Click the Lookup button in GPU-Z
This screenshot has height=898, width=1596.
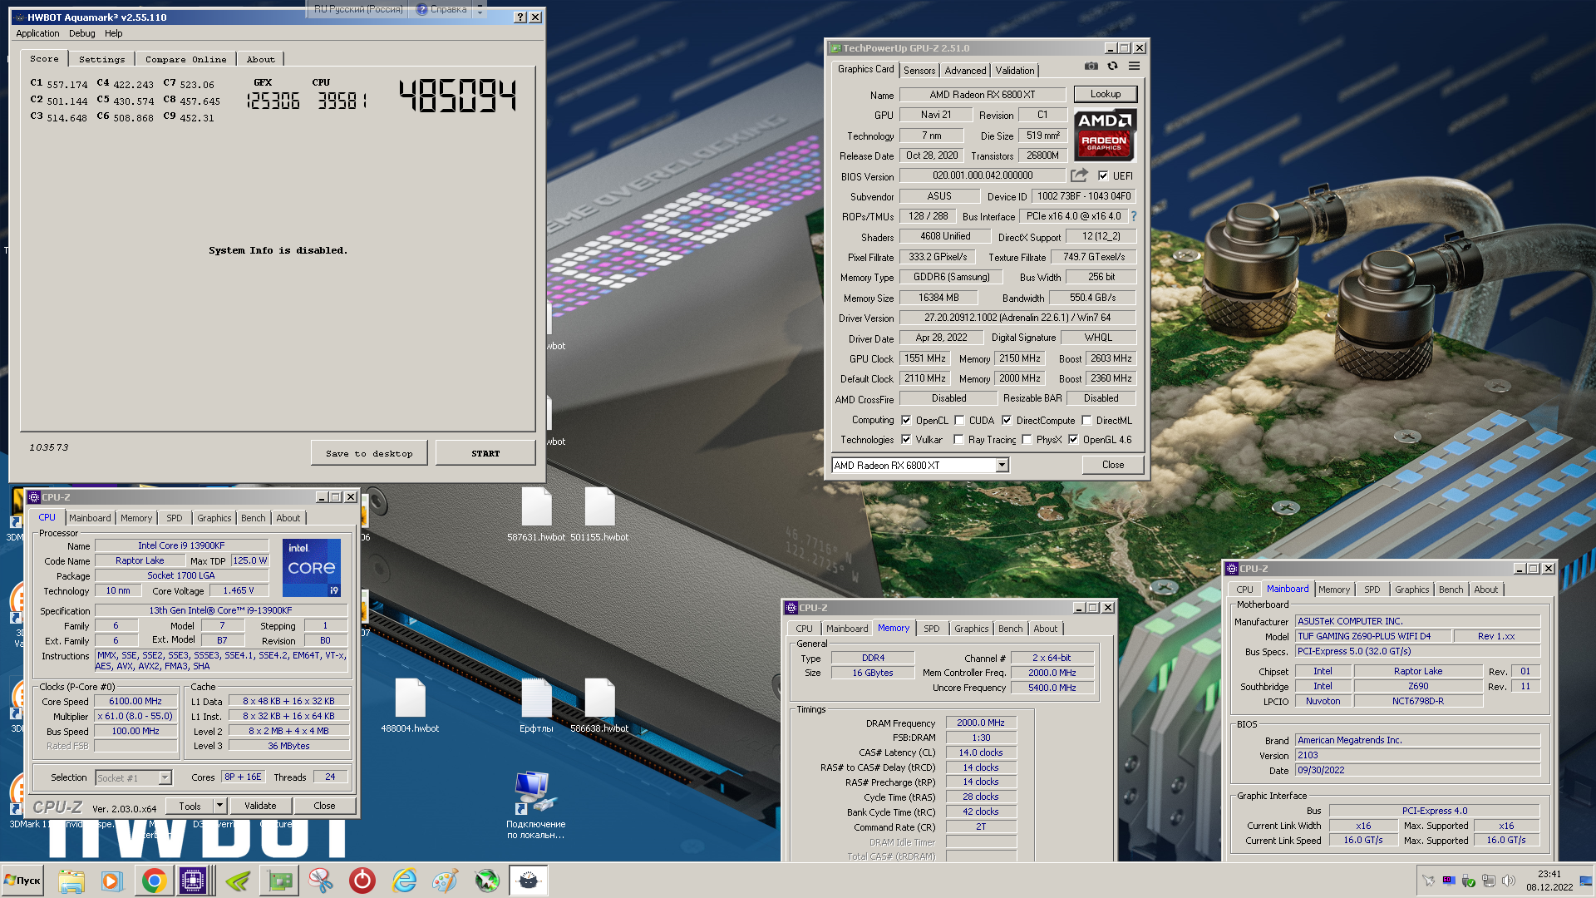[1105, 94]
